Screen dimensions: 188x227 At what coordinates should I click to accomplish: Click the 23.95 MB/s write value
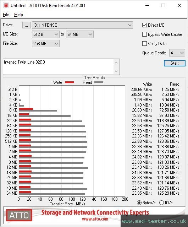point(142,193)
